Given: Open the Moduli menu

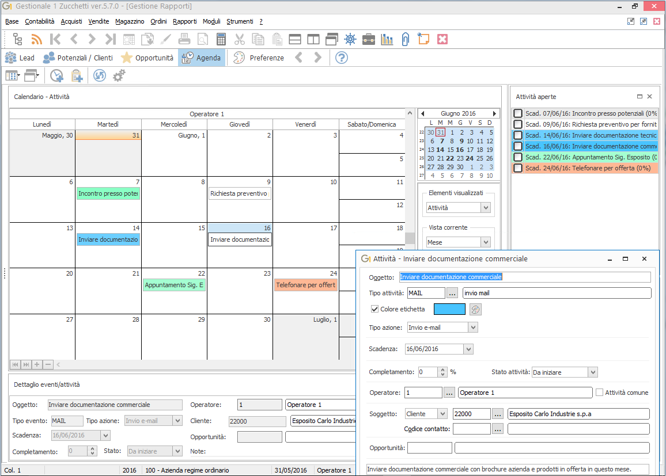Looking at the screenshot, I should point(211,21).
